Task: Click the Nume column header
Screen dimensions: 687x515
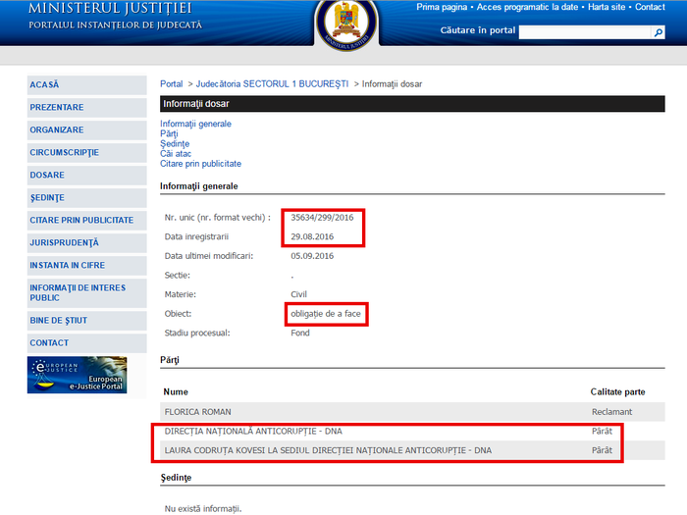Action: tap(176, 392)
